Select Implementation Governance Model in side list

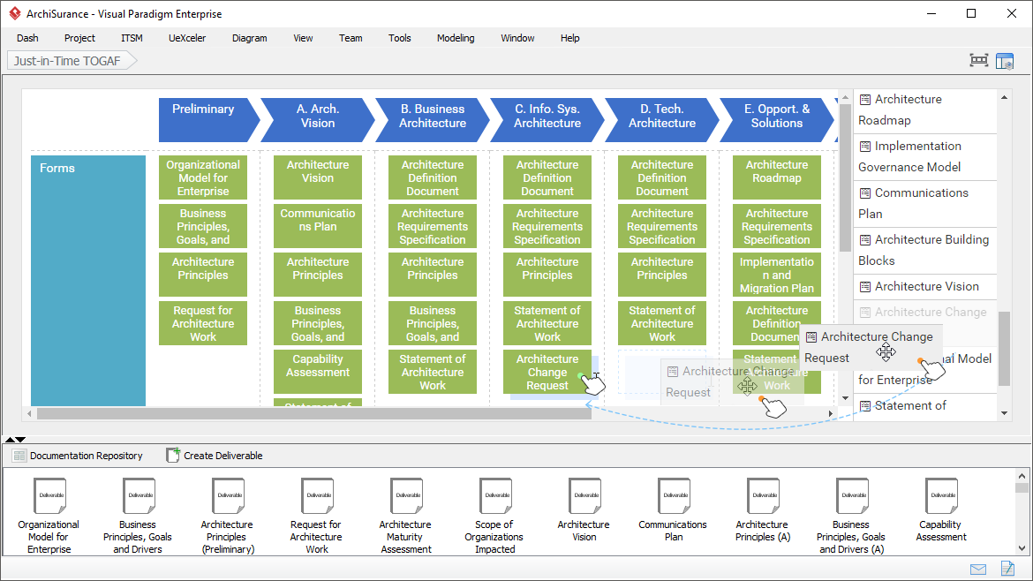(925, 157)
